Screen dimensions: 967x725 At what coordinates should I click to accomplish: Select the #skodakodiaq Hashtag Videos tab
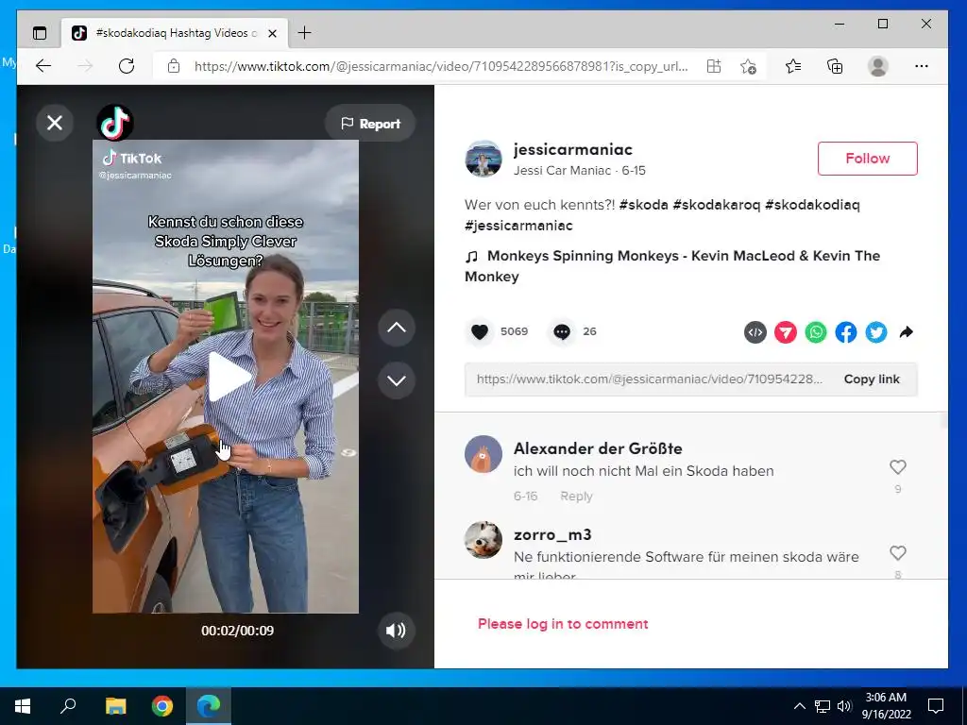(x=175, y=33)
